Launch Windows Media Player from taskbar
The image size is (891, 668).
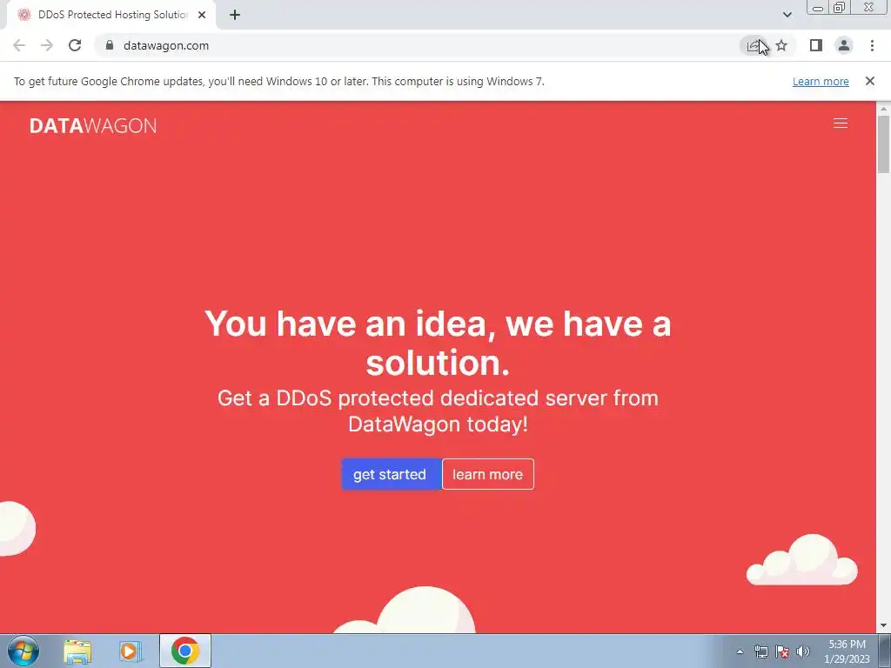pyautogui.click(x=131, y=651)
